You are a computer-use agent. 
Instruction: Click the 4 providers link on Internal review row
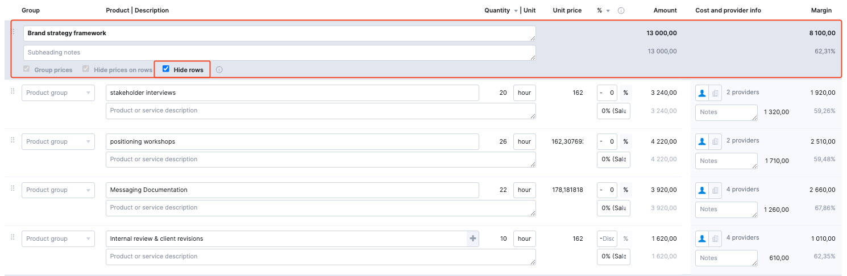point(742,238)
